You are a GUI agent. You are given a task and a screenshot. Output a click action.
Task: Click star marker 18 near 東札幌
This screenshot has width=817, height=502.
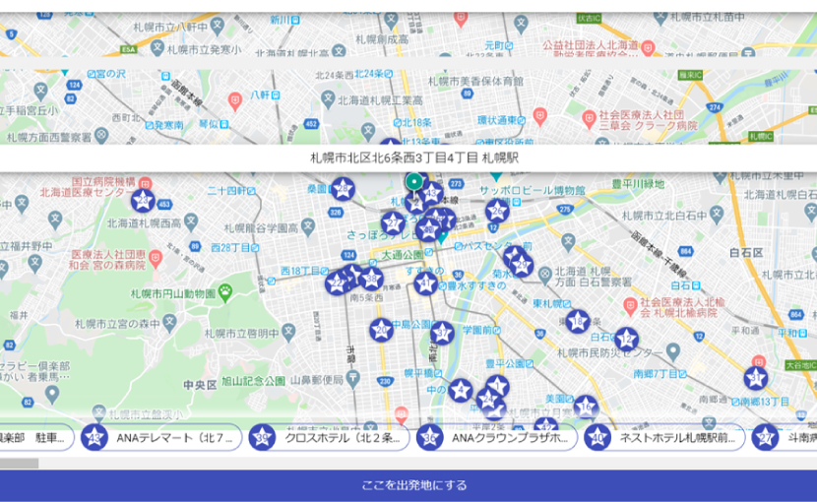coord(578,321)
